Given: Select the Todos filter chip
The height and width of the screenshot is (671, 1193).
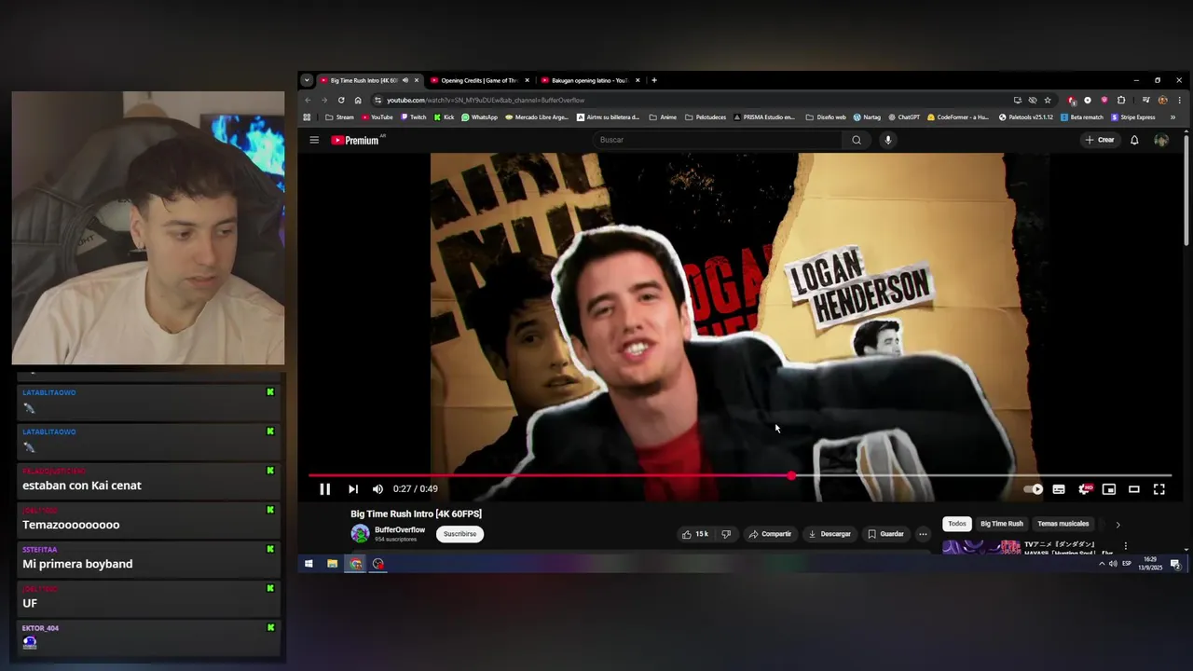Looking at the screenshot, I should [957, 524].
